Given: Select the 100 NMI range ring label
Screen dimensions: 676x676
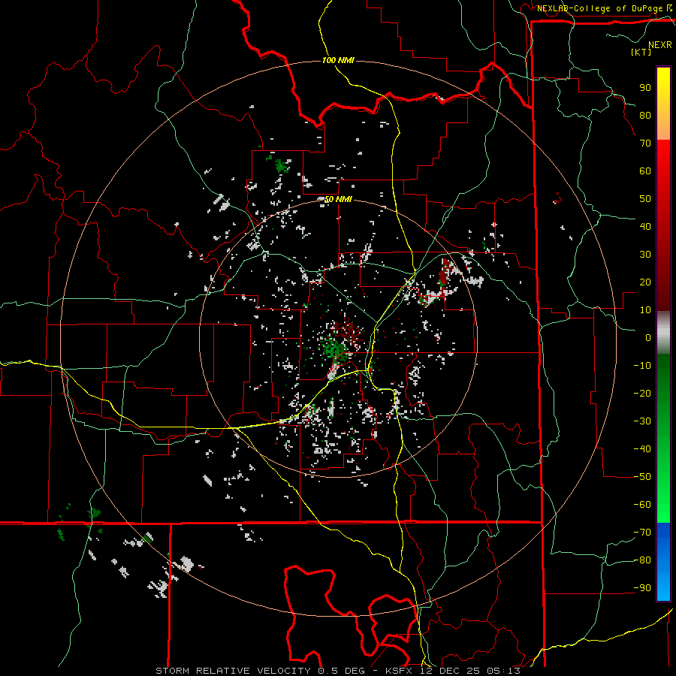Looking at the screenshot, I should pyautogui.click(x=338, y=60).
